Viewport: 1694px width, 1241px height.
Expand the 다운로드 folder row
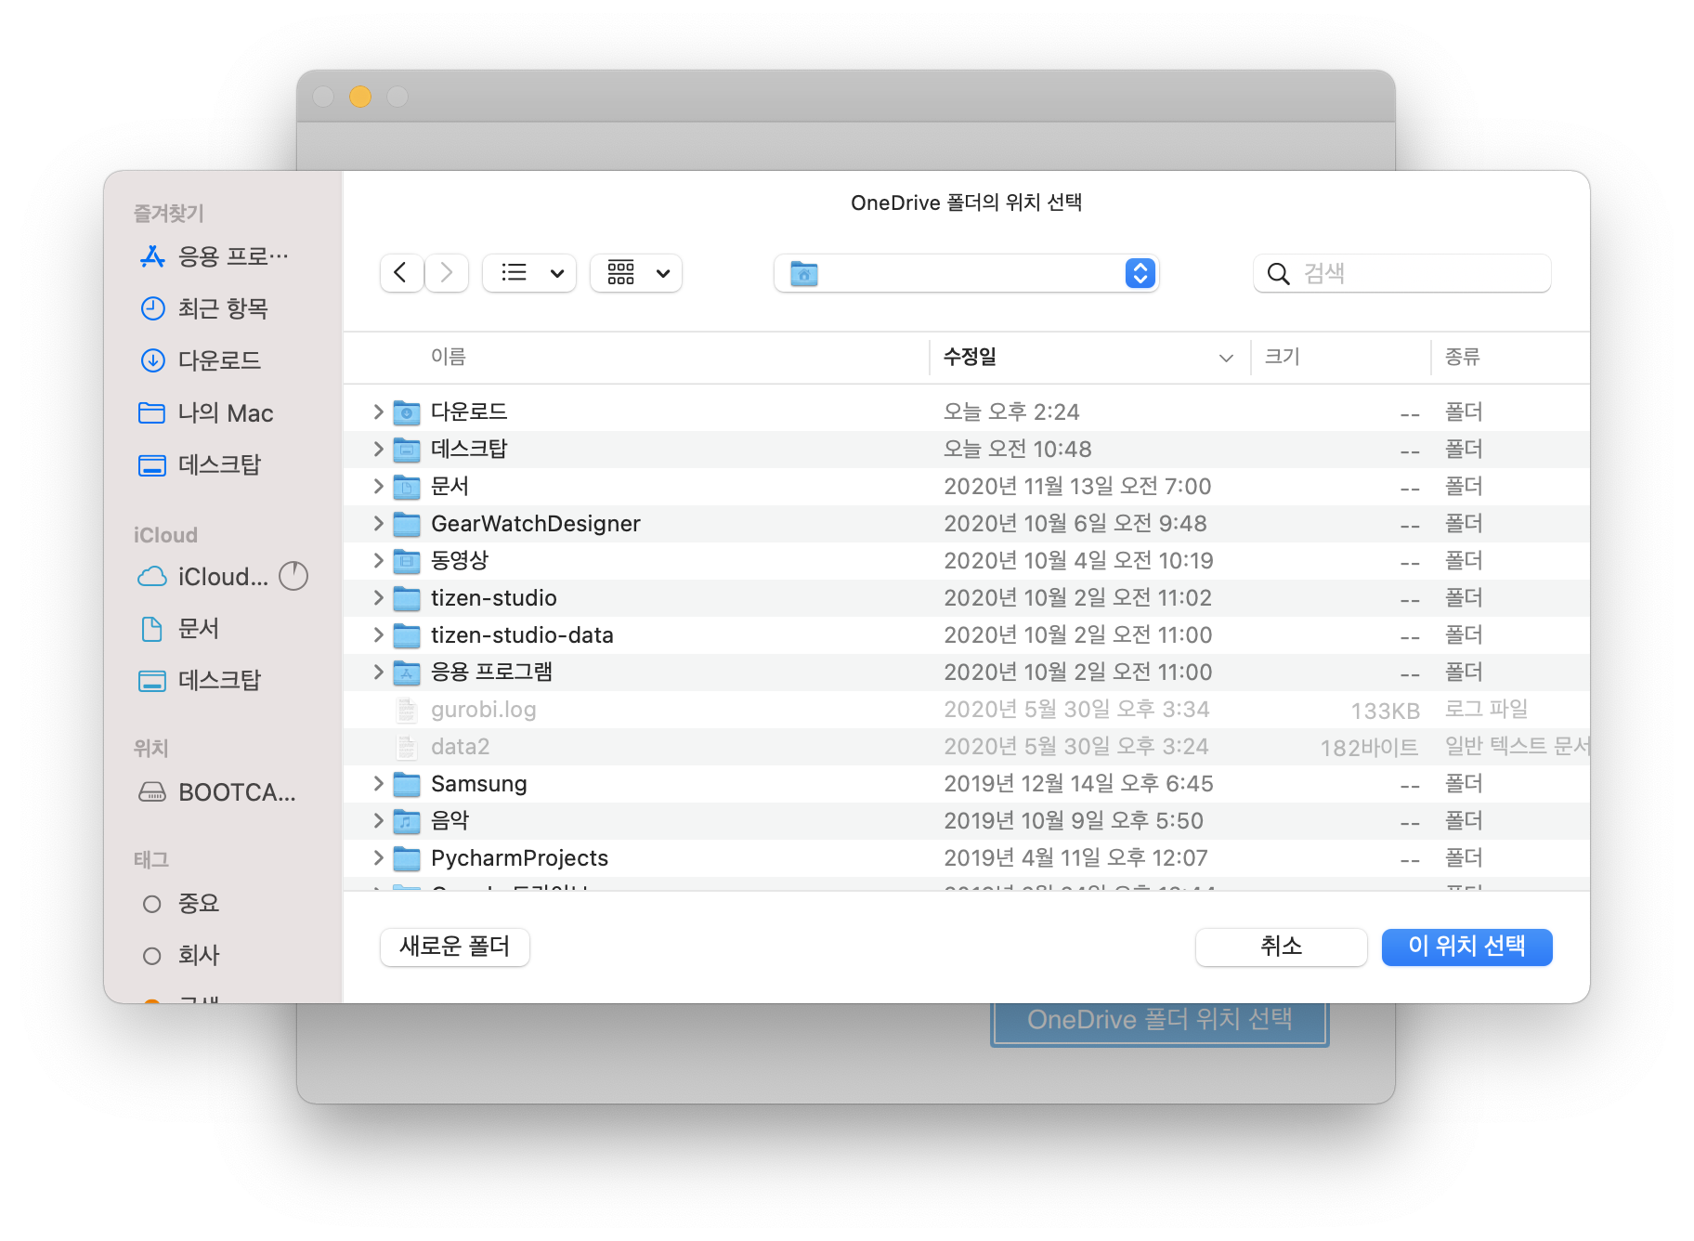pos(378,411)
